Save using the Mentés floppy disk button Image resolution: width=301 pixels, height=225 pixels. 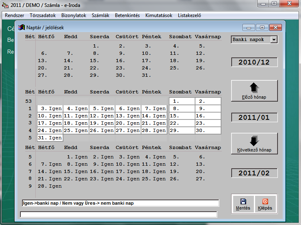click(x=243, y=204)
